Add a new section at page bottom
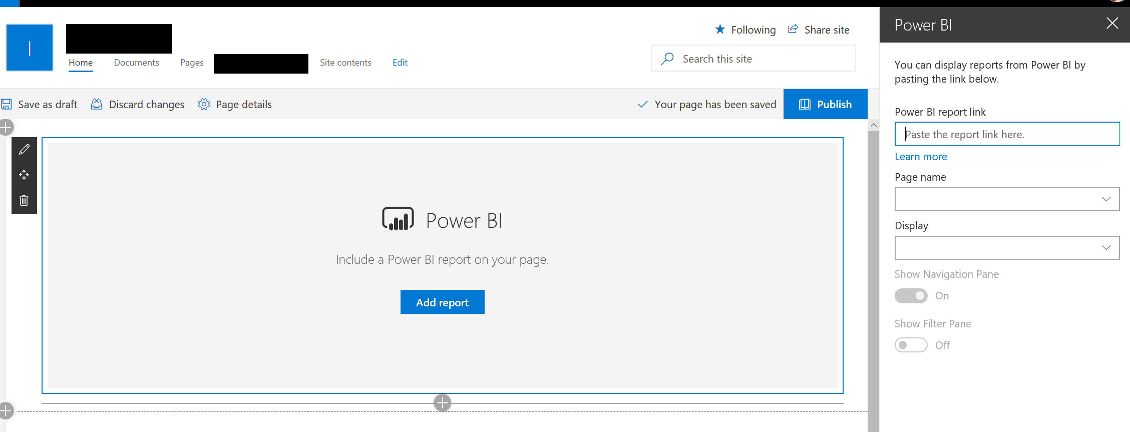 click(x=6, y=411)
